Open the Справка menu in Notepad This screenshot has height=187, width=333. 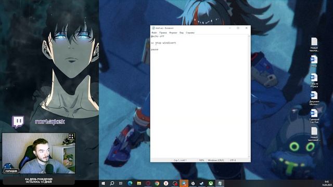pos(190,33)
